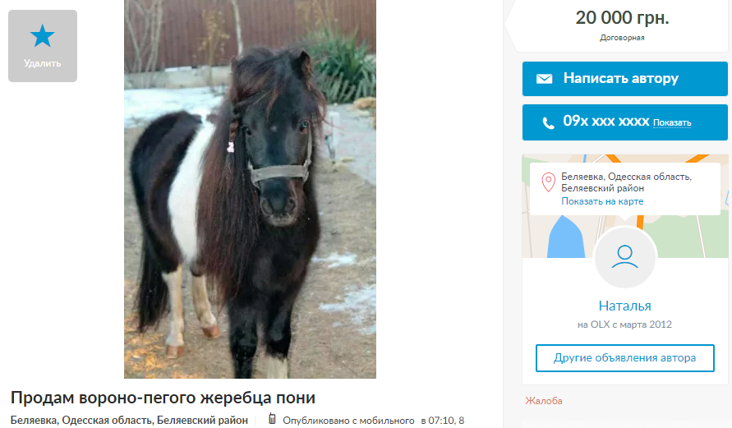Open Показать на карте map link
Screen dimensions: 732x428
tap(602, 201)
